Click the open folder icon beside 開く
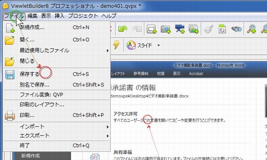267x160 pixels. [x=10, y=40]
